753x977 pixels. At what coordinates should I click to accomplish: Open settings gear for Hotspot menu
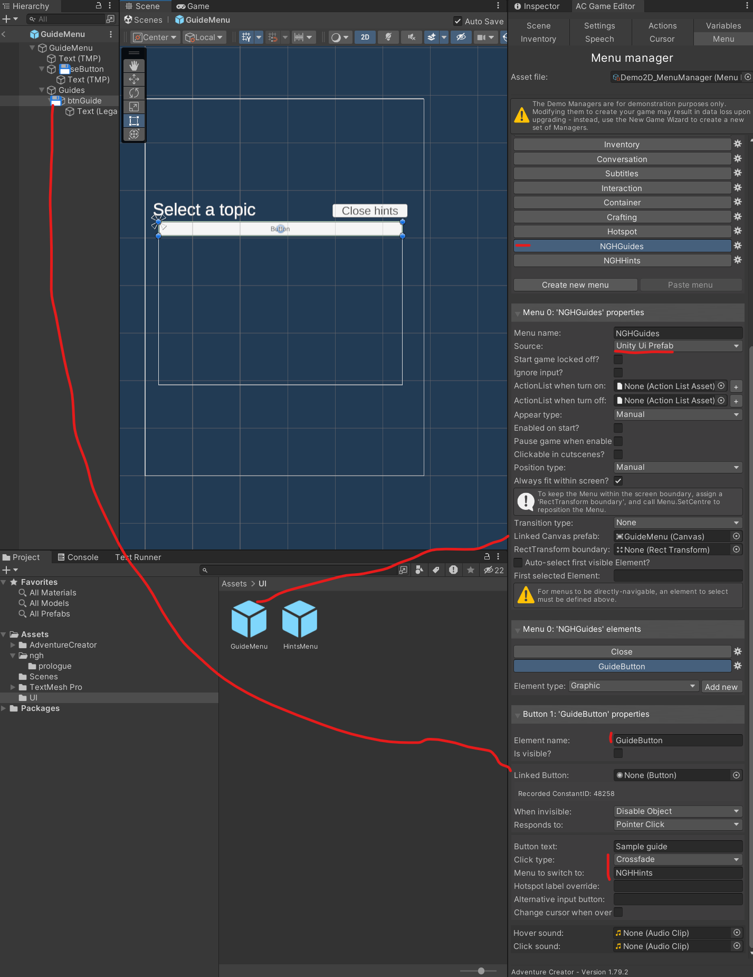pos(738,231)
